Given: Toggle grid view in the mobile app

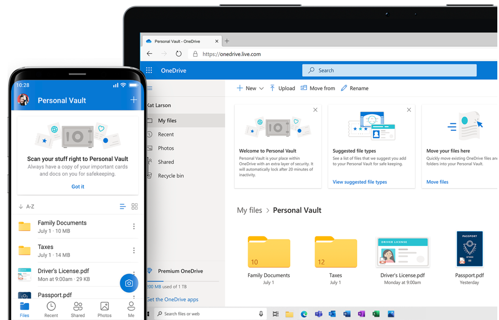Looking at the screenshot, I should click(x=135, y=206).
